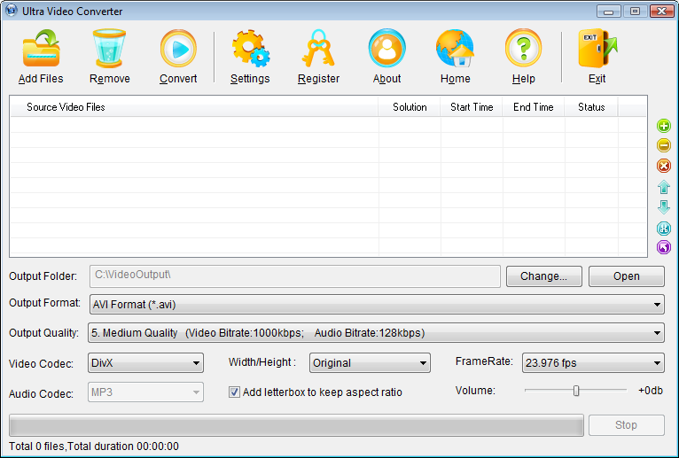679x458 pixels.
Task: Move item up with the arrow icon
Action: [663, 187]
